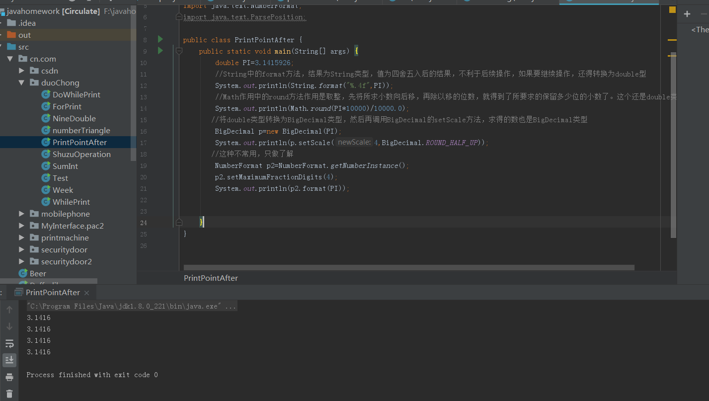709x401 pixels.
Task: Click the cn.com package icon
Action: point(23,59)
